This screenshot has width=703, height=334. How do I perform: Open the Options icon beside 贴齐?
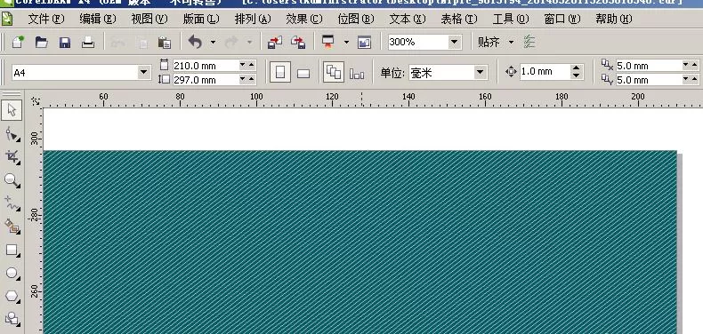tap(529, 42)
